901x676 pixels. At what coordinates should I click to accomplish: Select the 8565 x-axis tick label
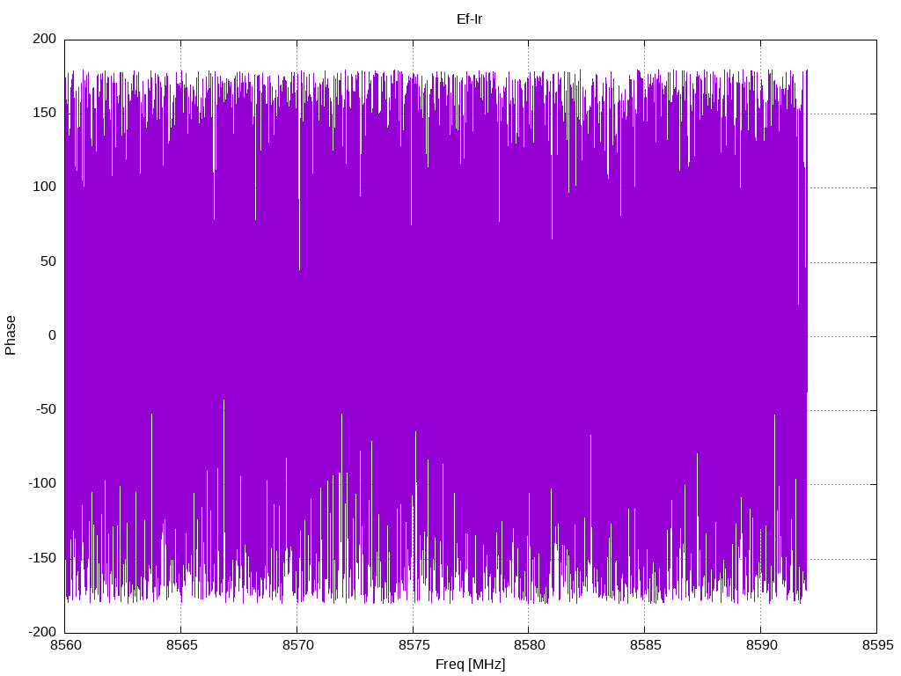point(181,645)
